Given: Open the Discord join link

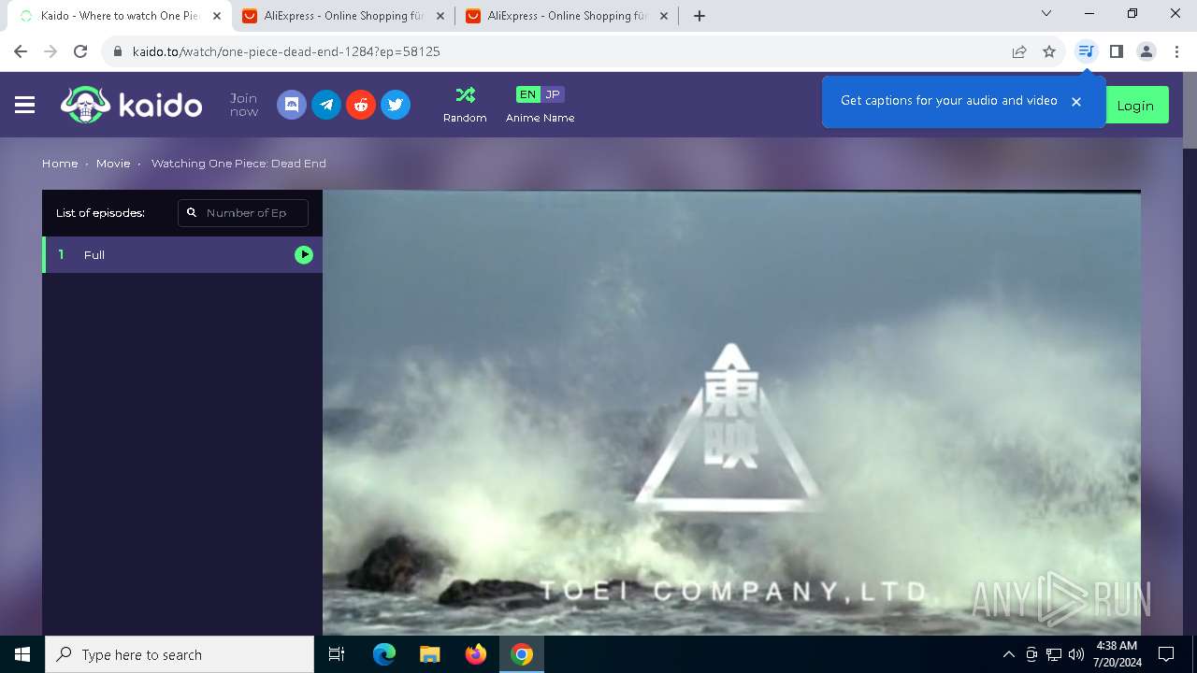Looking at the screenshot, I should point(292,105).
